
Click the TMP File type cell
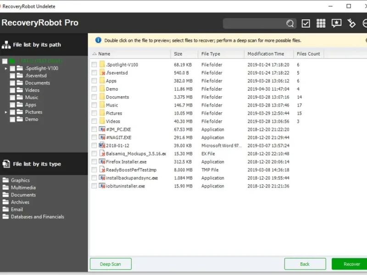pos(210,170)
